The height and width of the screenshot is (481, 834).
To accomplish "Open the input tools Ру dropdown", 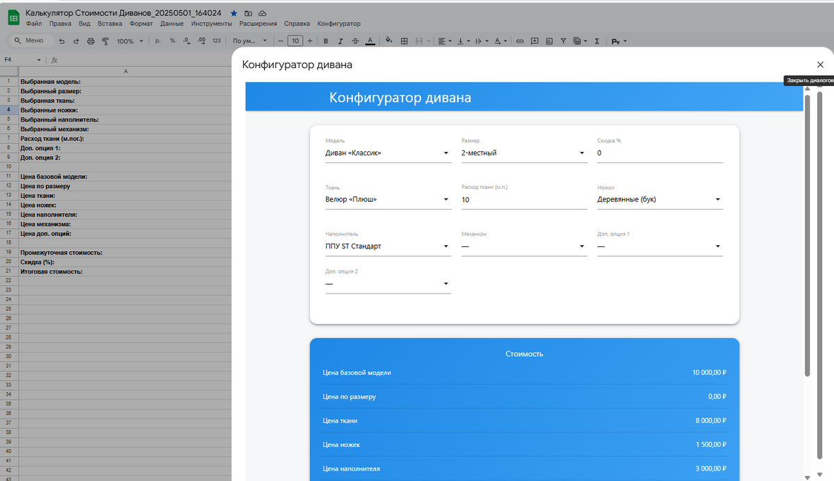I will point(619,42).
